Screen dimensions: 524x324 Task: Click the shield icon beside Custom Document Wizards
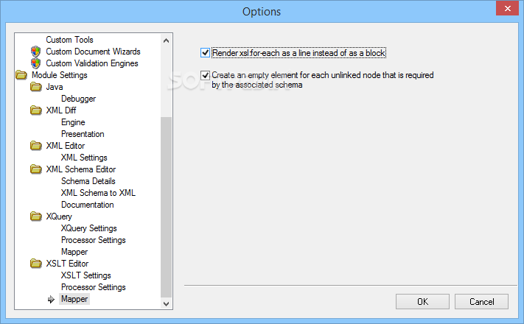[35, 52]
